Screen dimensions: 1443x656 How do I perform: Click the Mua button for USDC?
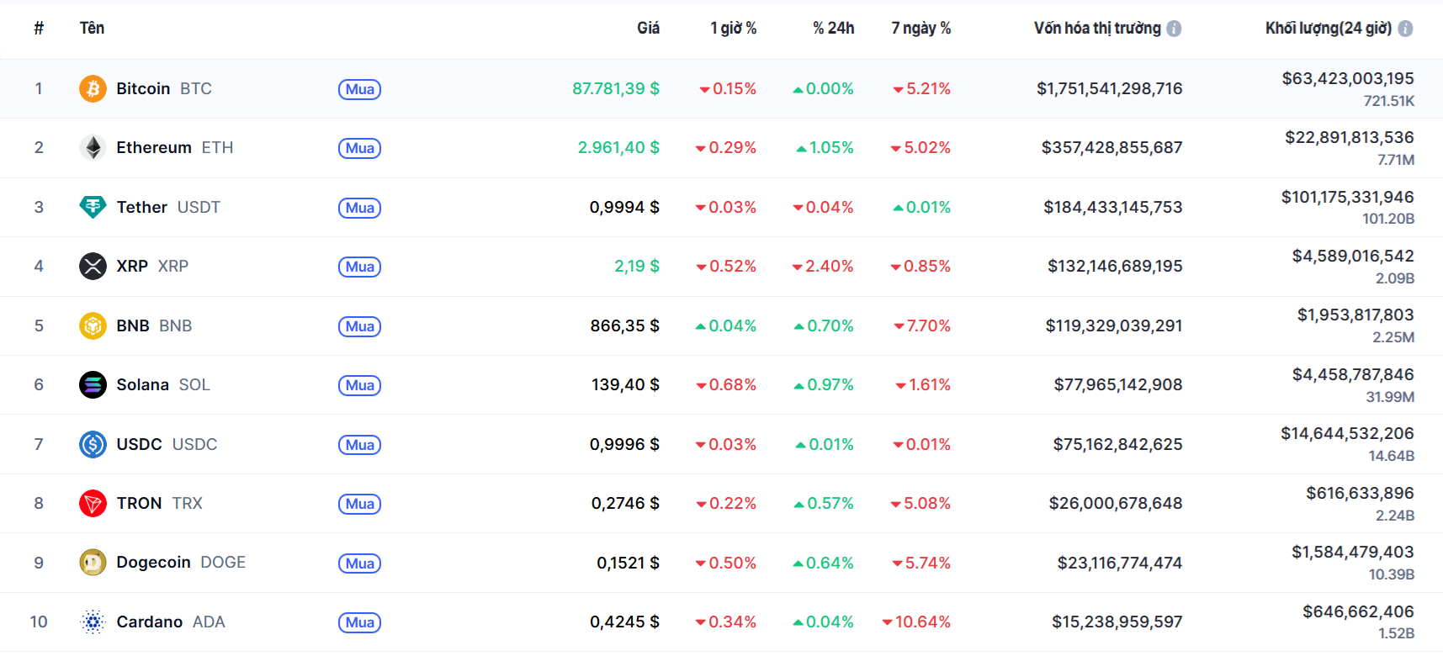(x=360, y=445)
